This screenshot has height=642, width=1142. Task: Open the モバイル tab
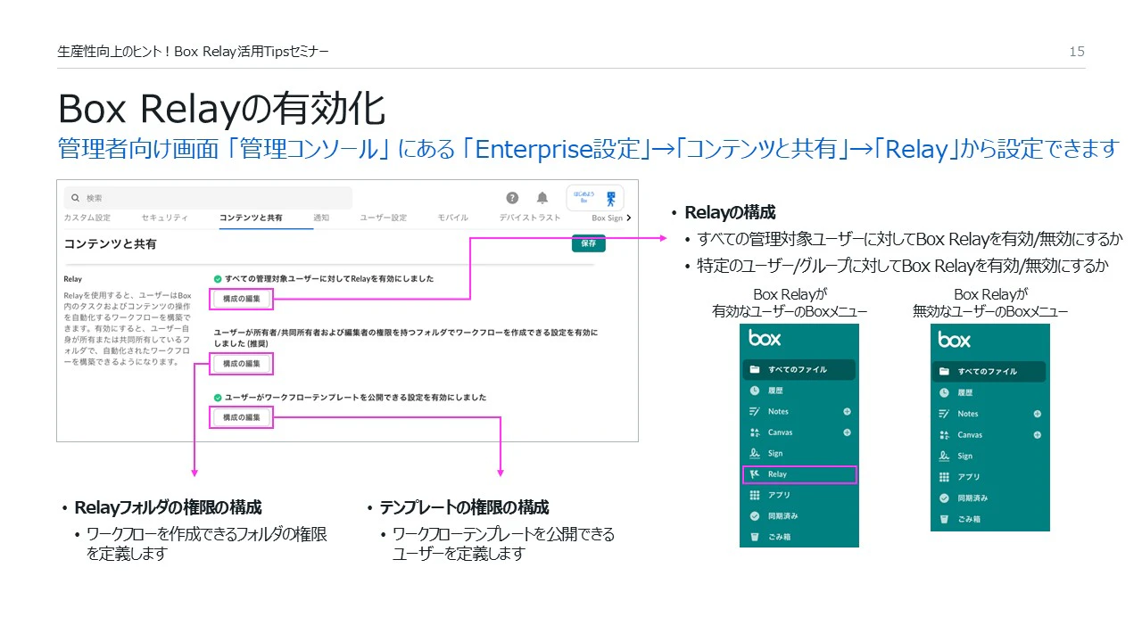click(x=452, y=218)
